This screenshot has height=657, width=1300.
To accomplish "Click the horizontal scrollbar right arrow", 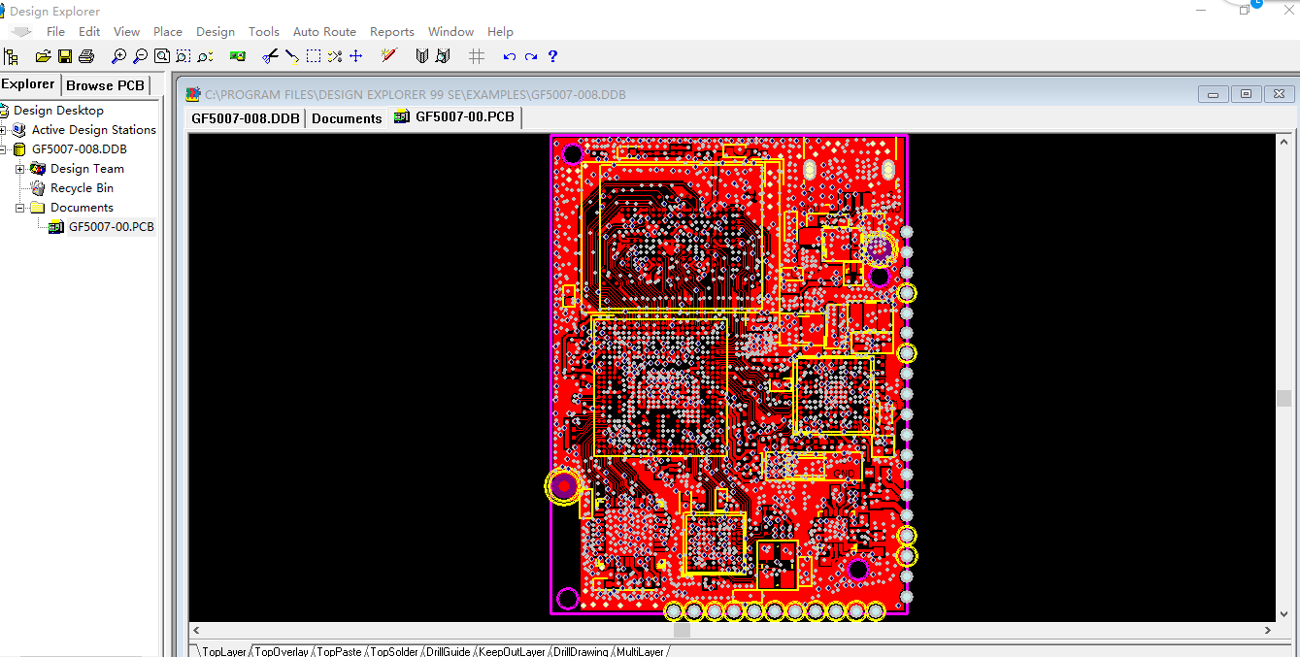I will tap(1268, 630).
